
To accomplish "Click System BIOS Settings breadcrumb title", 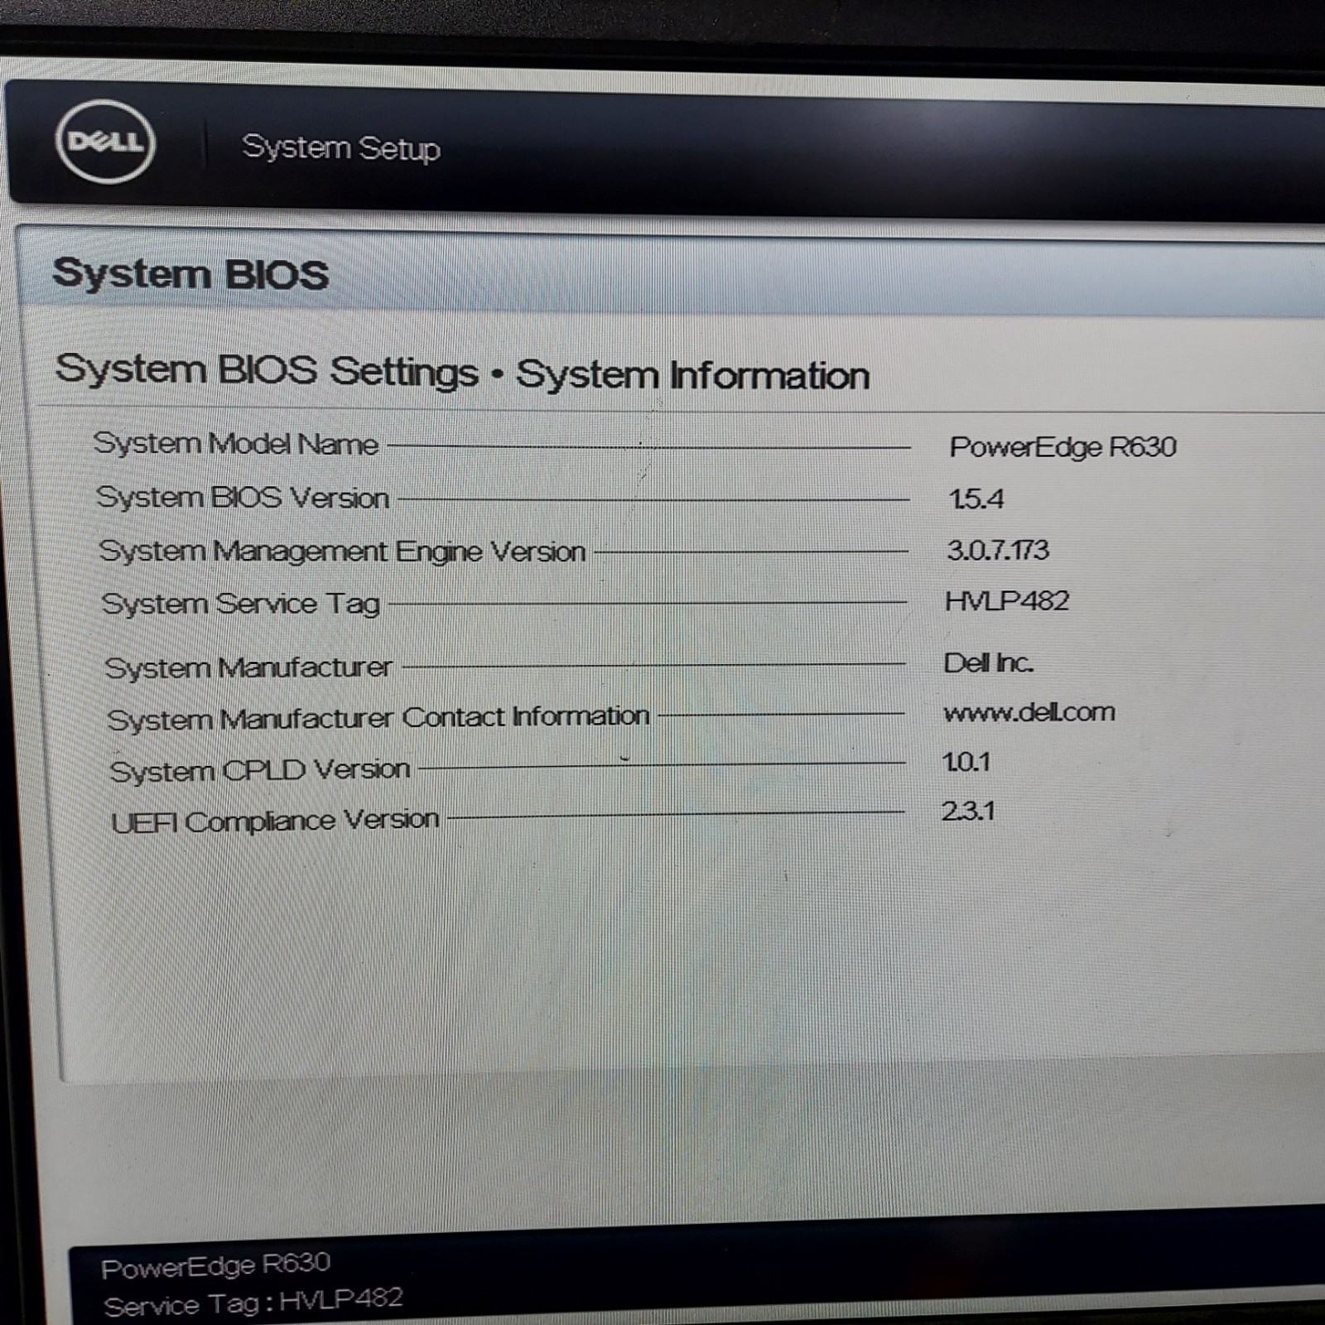I will pyautogui.click(x=462, y=371).
